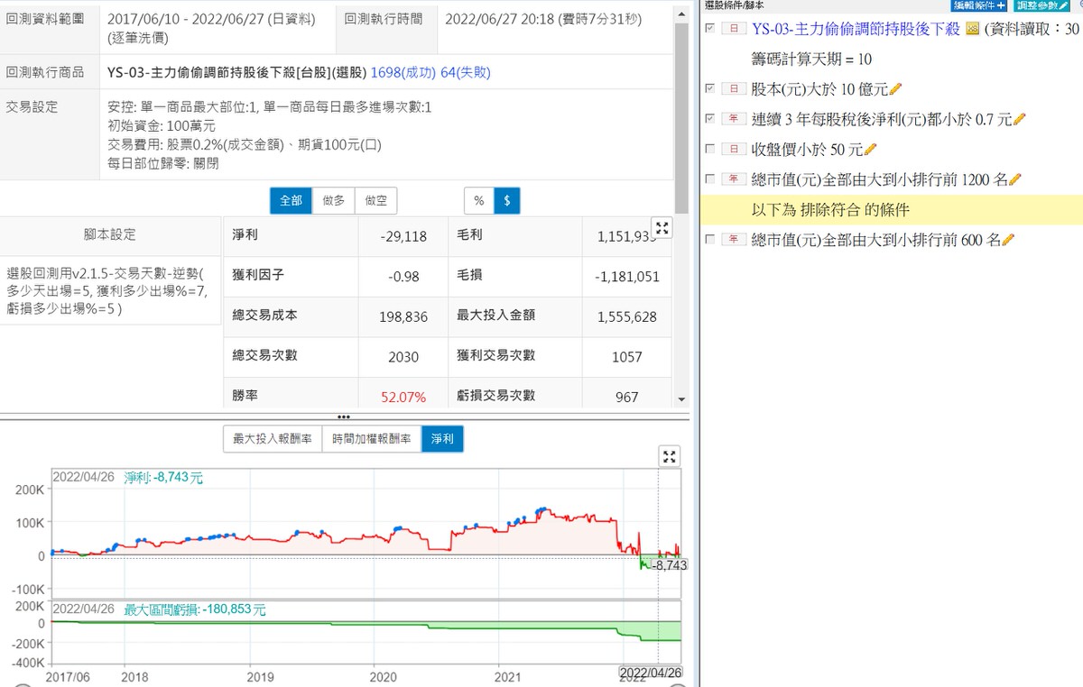Expand the net profit chart to fullscreen
1083x687 pixels.
669,456
